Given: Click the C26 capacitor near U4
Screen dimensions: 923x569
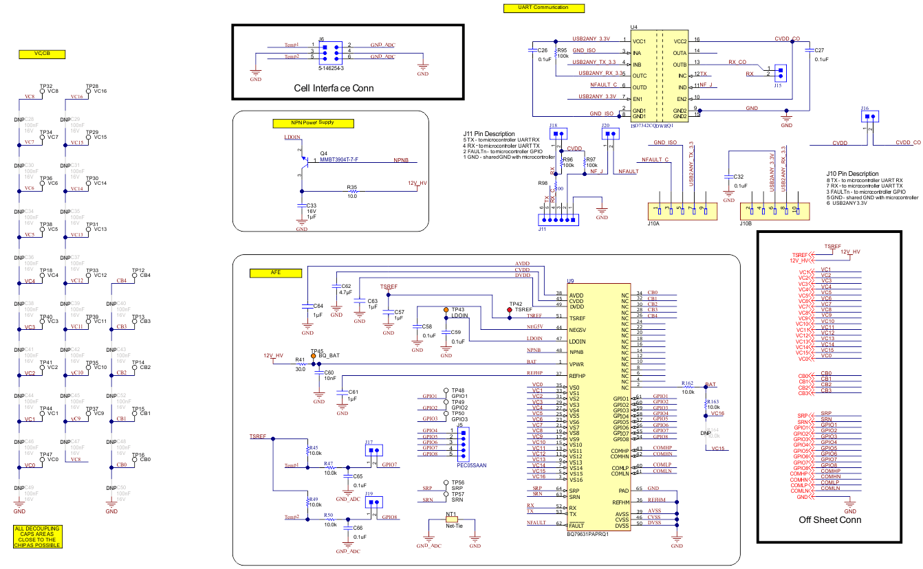Looking at the screenshot, I should point(532,51).
